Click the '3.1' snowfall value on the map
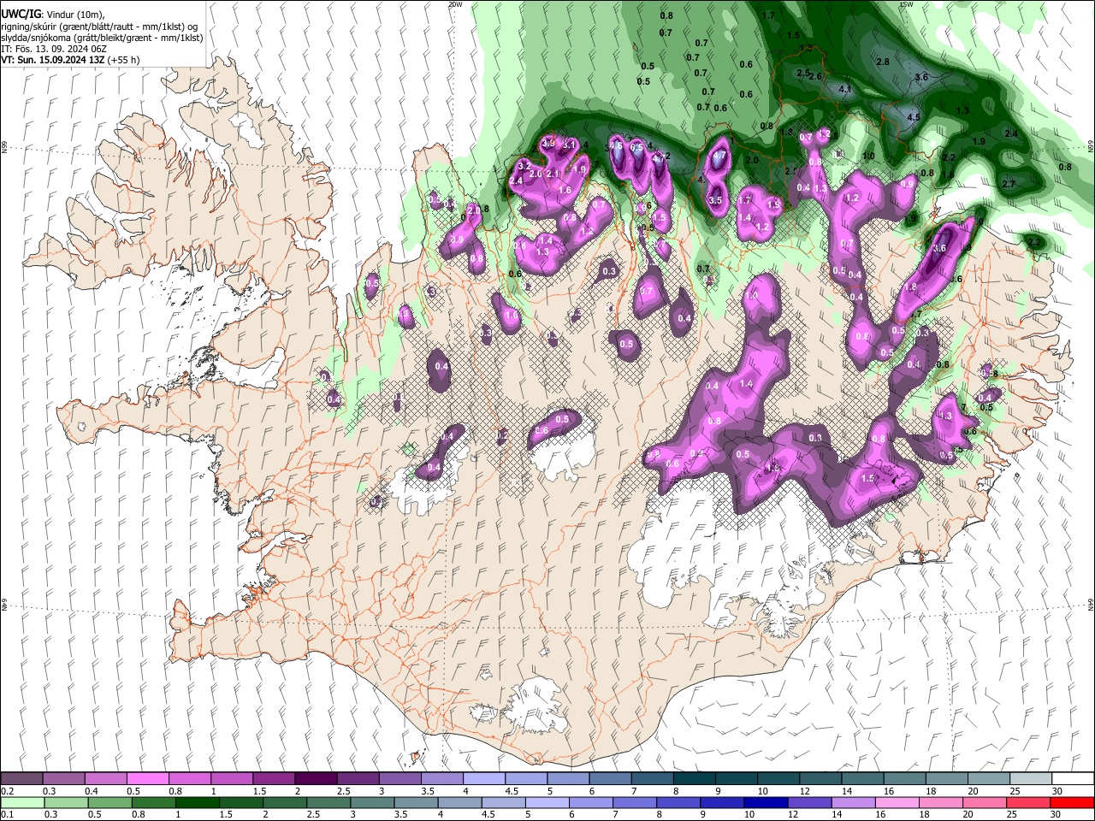 point(570,145)
